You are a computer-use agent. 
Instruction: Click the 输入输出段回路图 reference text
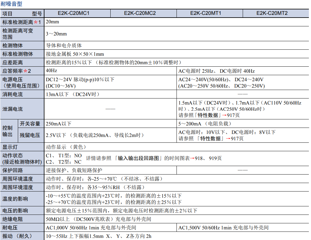pyautogui.click(x=139, y=158)
